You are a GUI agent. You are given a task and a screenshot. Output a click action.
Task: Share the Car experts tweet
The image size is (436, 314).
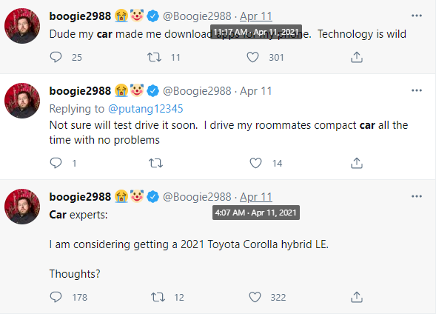click(x=357, y=297)
